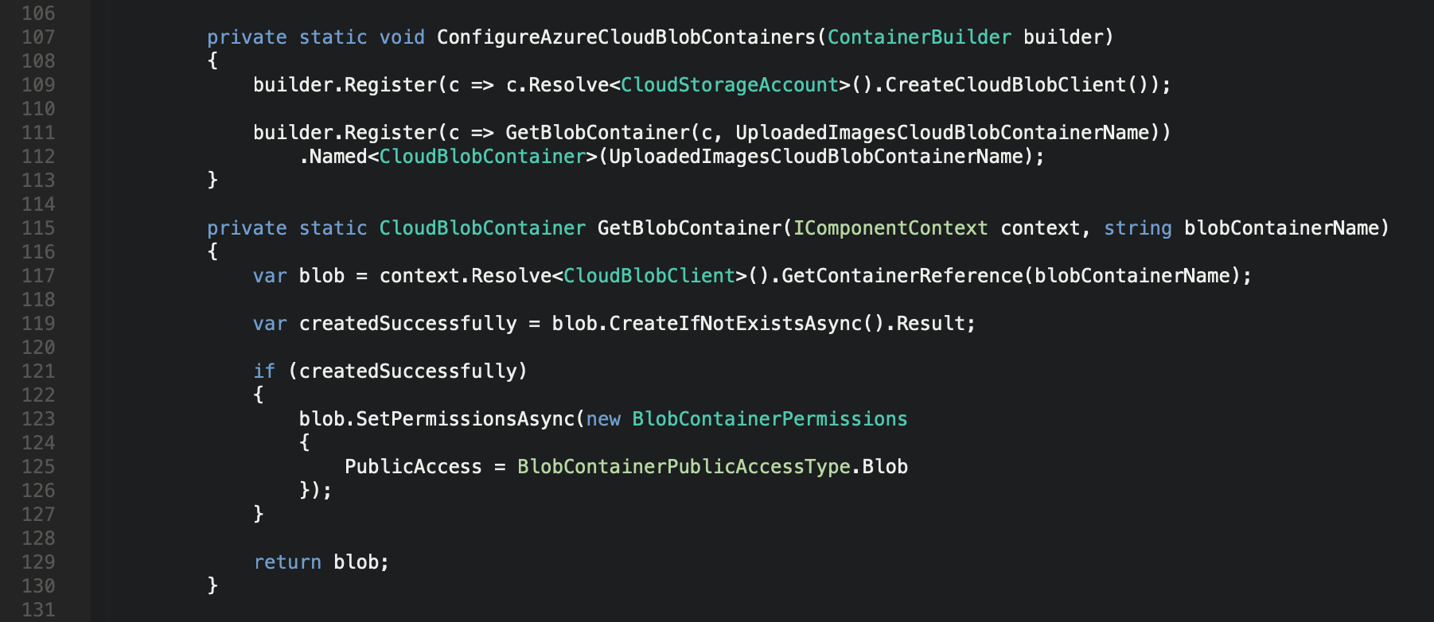Click the PublicAccess property assignment
Image resolution: width=1434 pixels, height=622 pixels.
(x=413, y=467)
